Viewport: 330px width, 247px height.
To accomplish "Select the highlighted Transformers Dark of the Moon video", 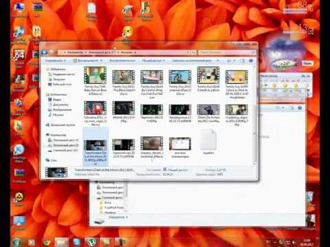I will click(x=96, y=147).
